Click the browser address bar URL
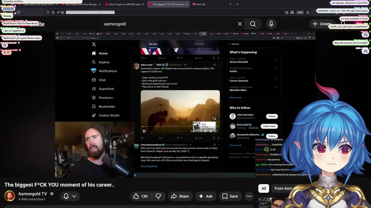371x208 pixels. [x=90, y=12]
